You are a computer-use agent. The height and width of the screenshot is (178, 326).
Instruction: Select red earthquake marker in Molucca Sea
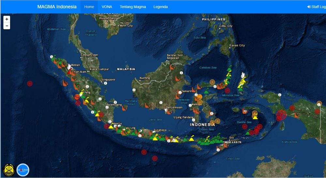pyautogui.click(x=227, y=90)
